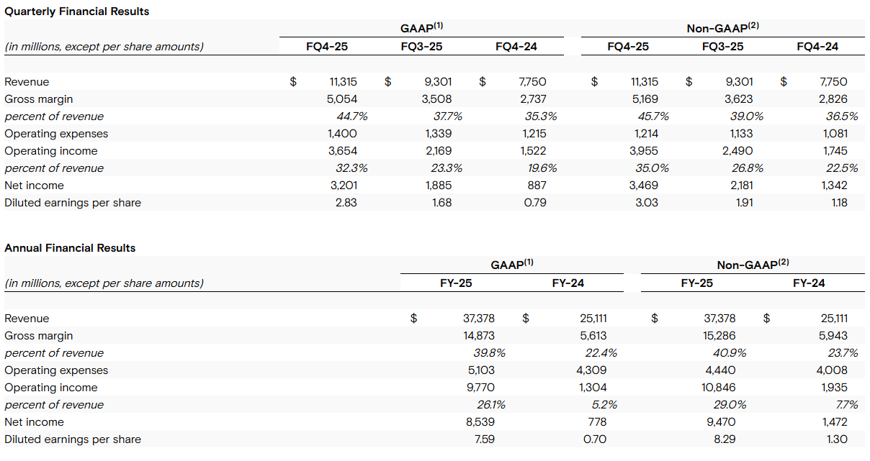This screenshot has height=461, width=870.
Task: Click annual operating income value 10,846
Action: coord(720,388)
